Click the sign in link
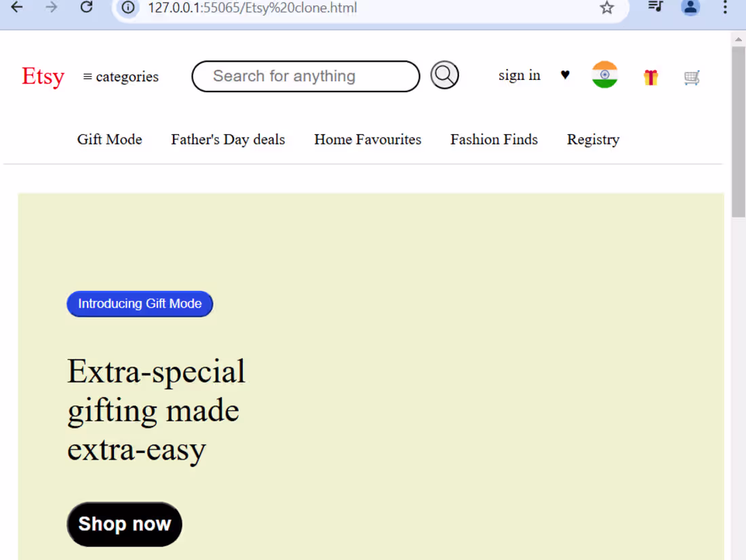746x560 pixels. [x=519, y=75]
